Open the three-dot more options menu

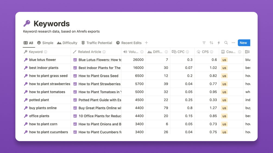pyautogui.click(x=233, y=43)
